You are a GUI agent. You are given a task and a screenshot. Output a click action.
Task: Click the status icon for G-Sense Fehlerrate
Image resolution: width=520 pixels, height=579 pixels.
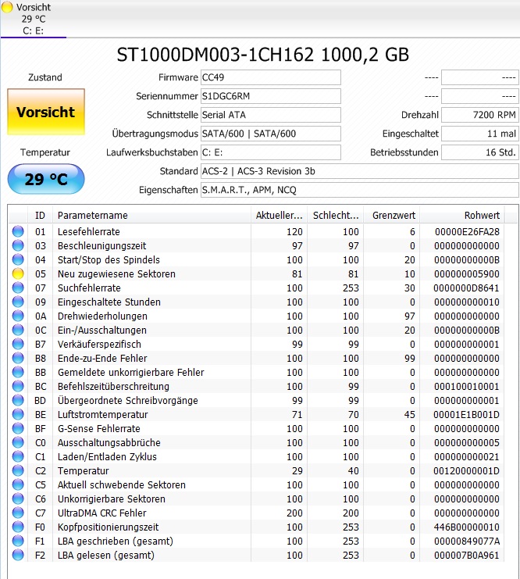click(x=18, y=428)
